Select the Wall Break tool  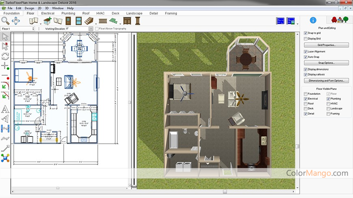(58, 21)
